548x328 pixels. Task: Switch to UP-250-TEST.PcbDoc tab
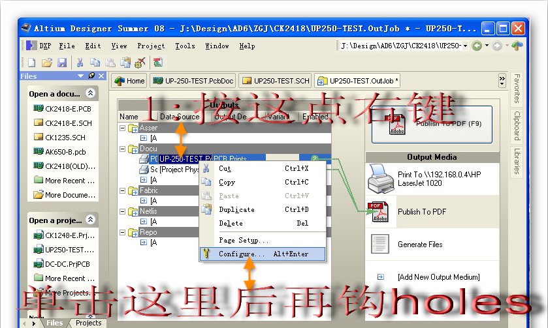[x=193, y=81]
